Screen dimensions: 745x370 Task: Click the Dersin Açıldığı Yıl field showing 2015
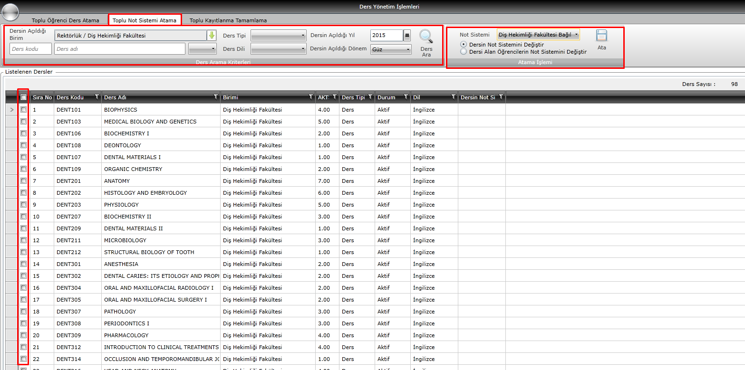click(387, 35)
